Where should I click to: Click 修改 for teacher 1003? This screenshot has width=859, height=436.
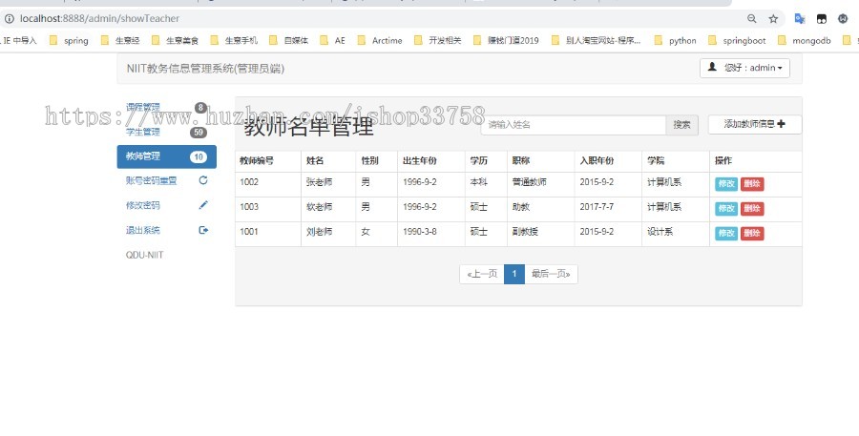point(726,209)
